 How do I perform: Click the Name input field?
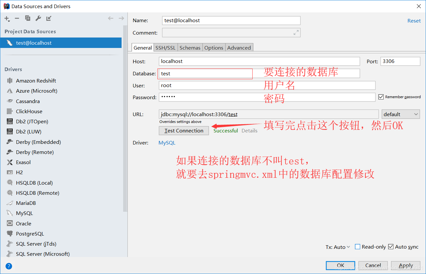pyautogui.click(x=231, y=20)
